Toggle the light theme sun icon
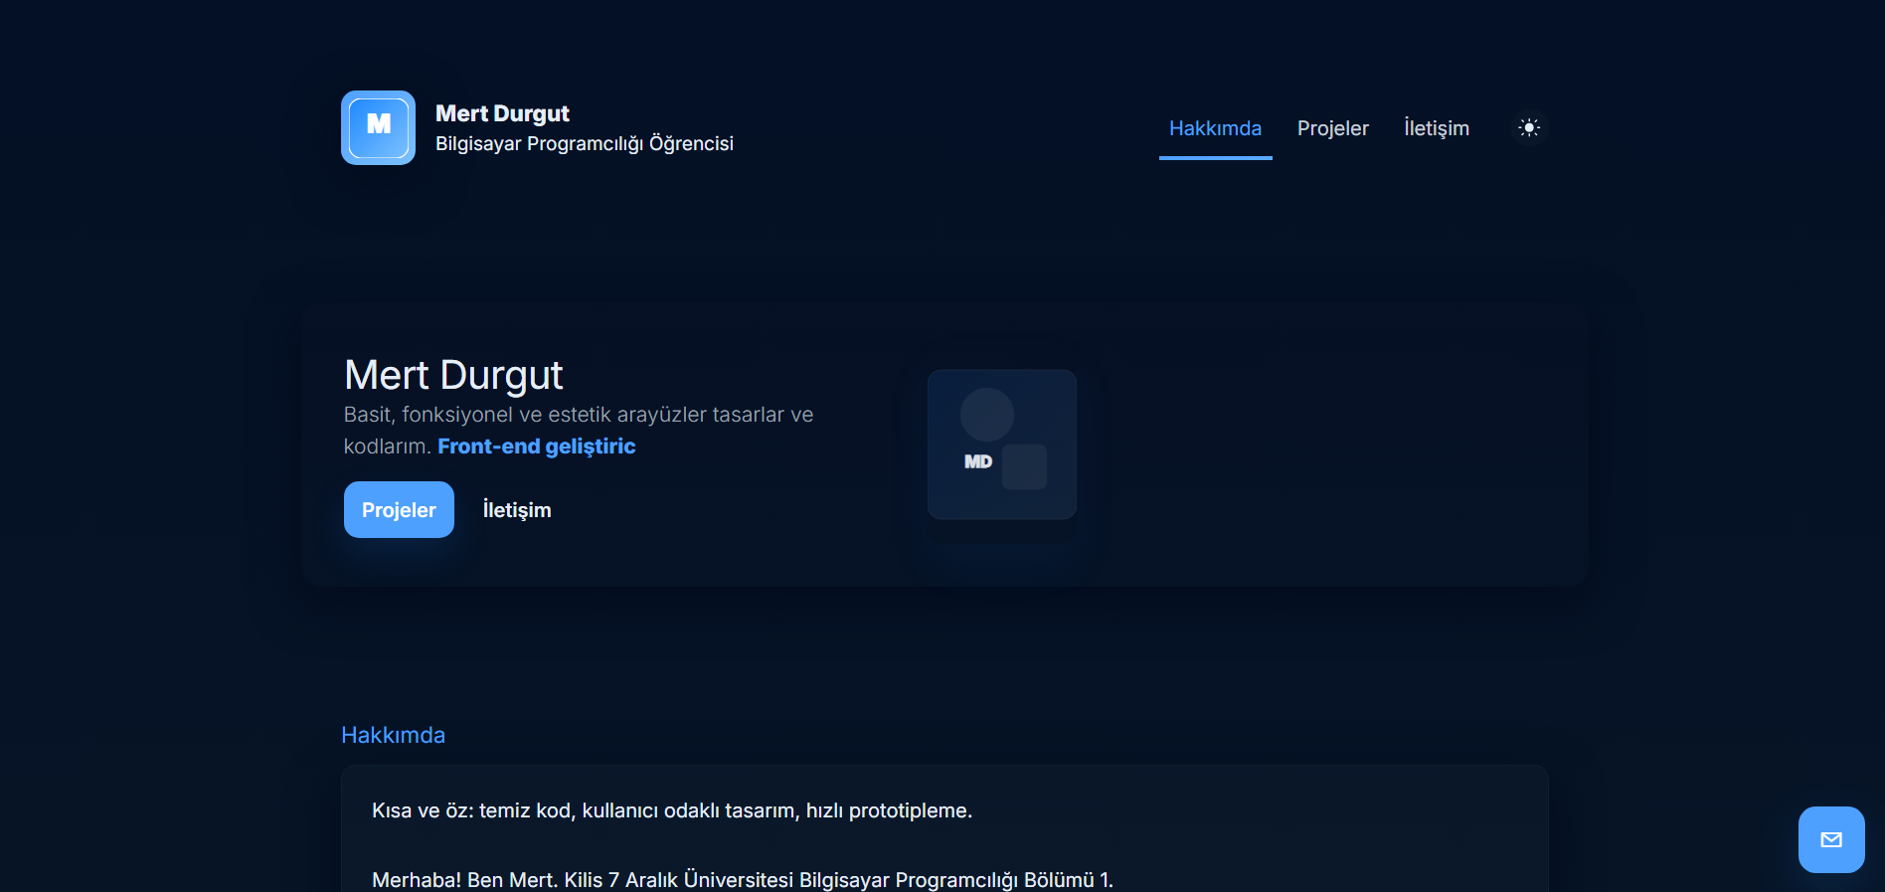The height and width of the screenshot is (892, 1885). [x=1529, y=127]
